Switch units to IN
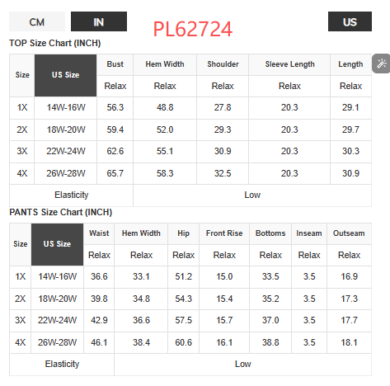Screen dimensions: 390x386 tap(99, 21)
